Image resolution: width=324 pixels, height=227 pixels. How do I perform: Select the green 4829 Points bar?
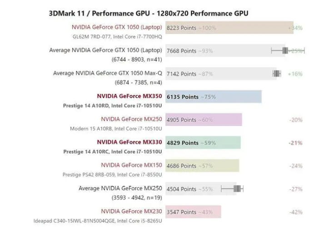[x=203, y=143]
